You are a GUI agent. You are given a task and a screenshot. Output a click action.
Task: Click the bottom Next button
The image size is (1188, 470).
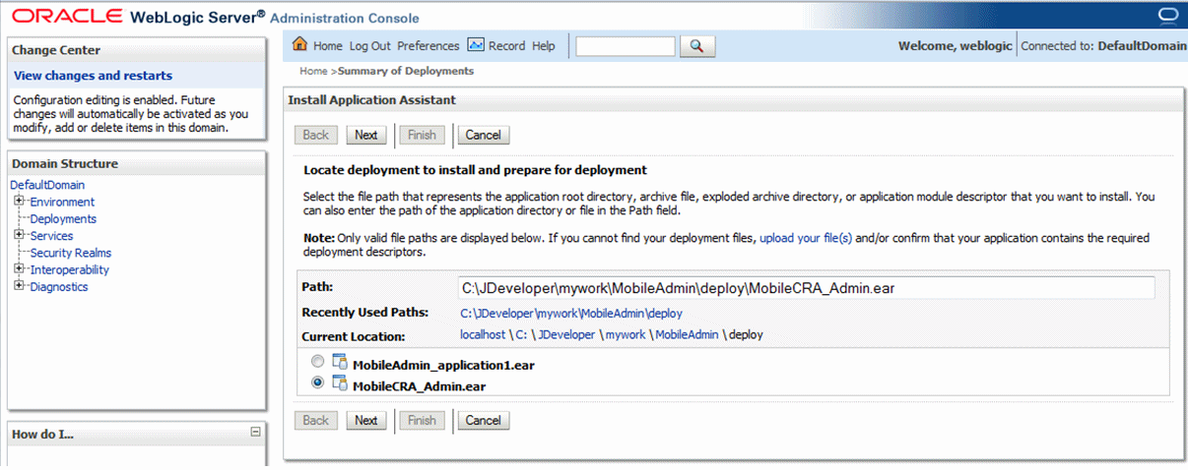click(366, 420)
